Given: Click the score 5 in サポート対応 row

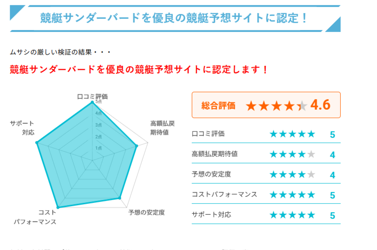Looking at the screenshot, I should (333, 216).
